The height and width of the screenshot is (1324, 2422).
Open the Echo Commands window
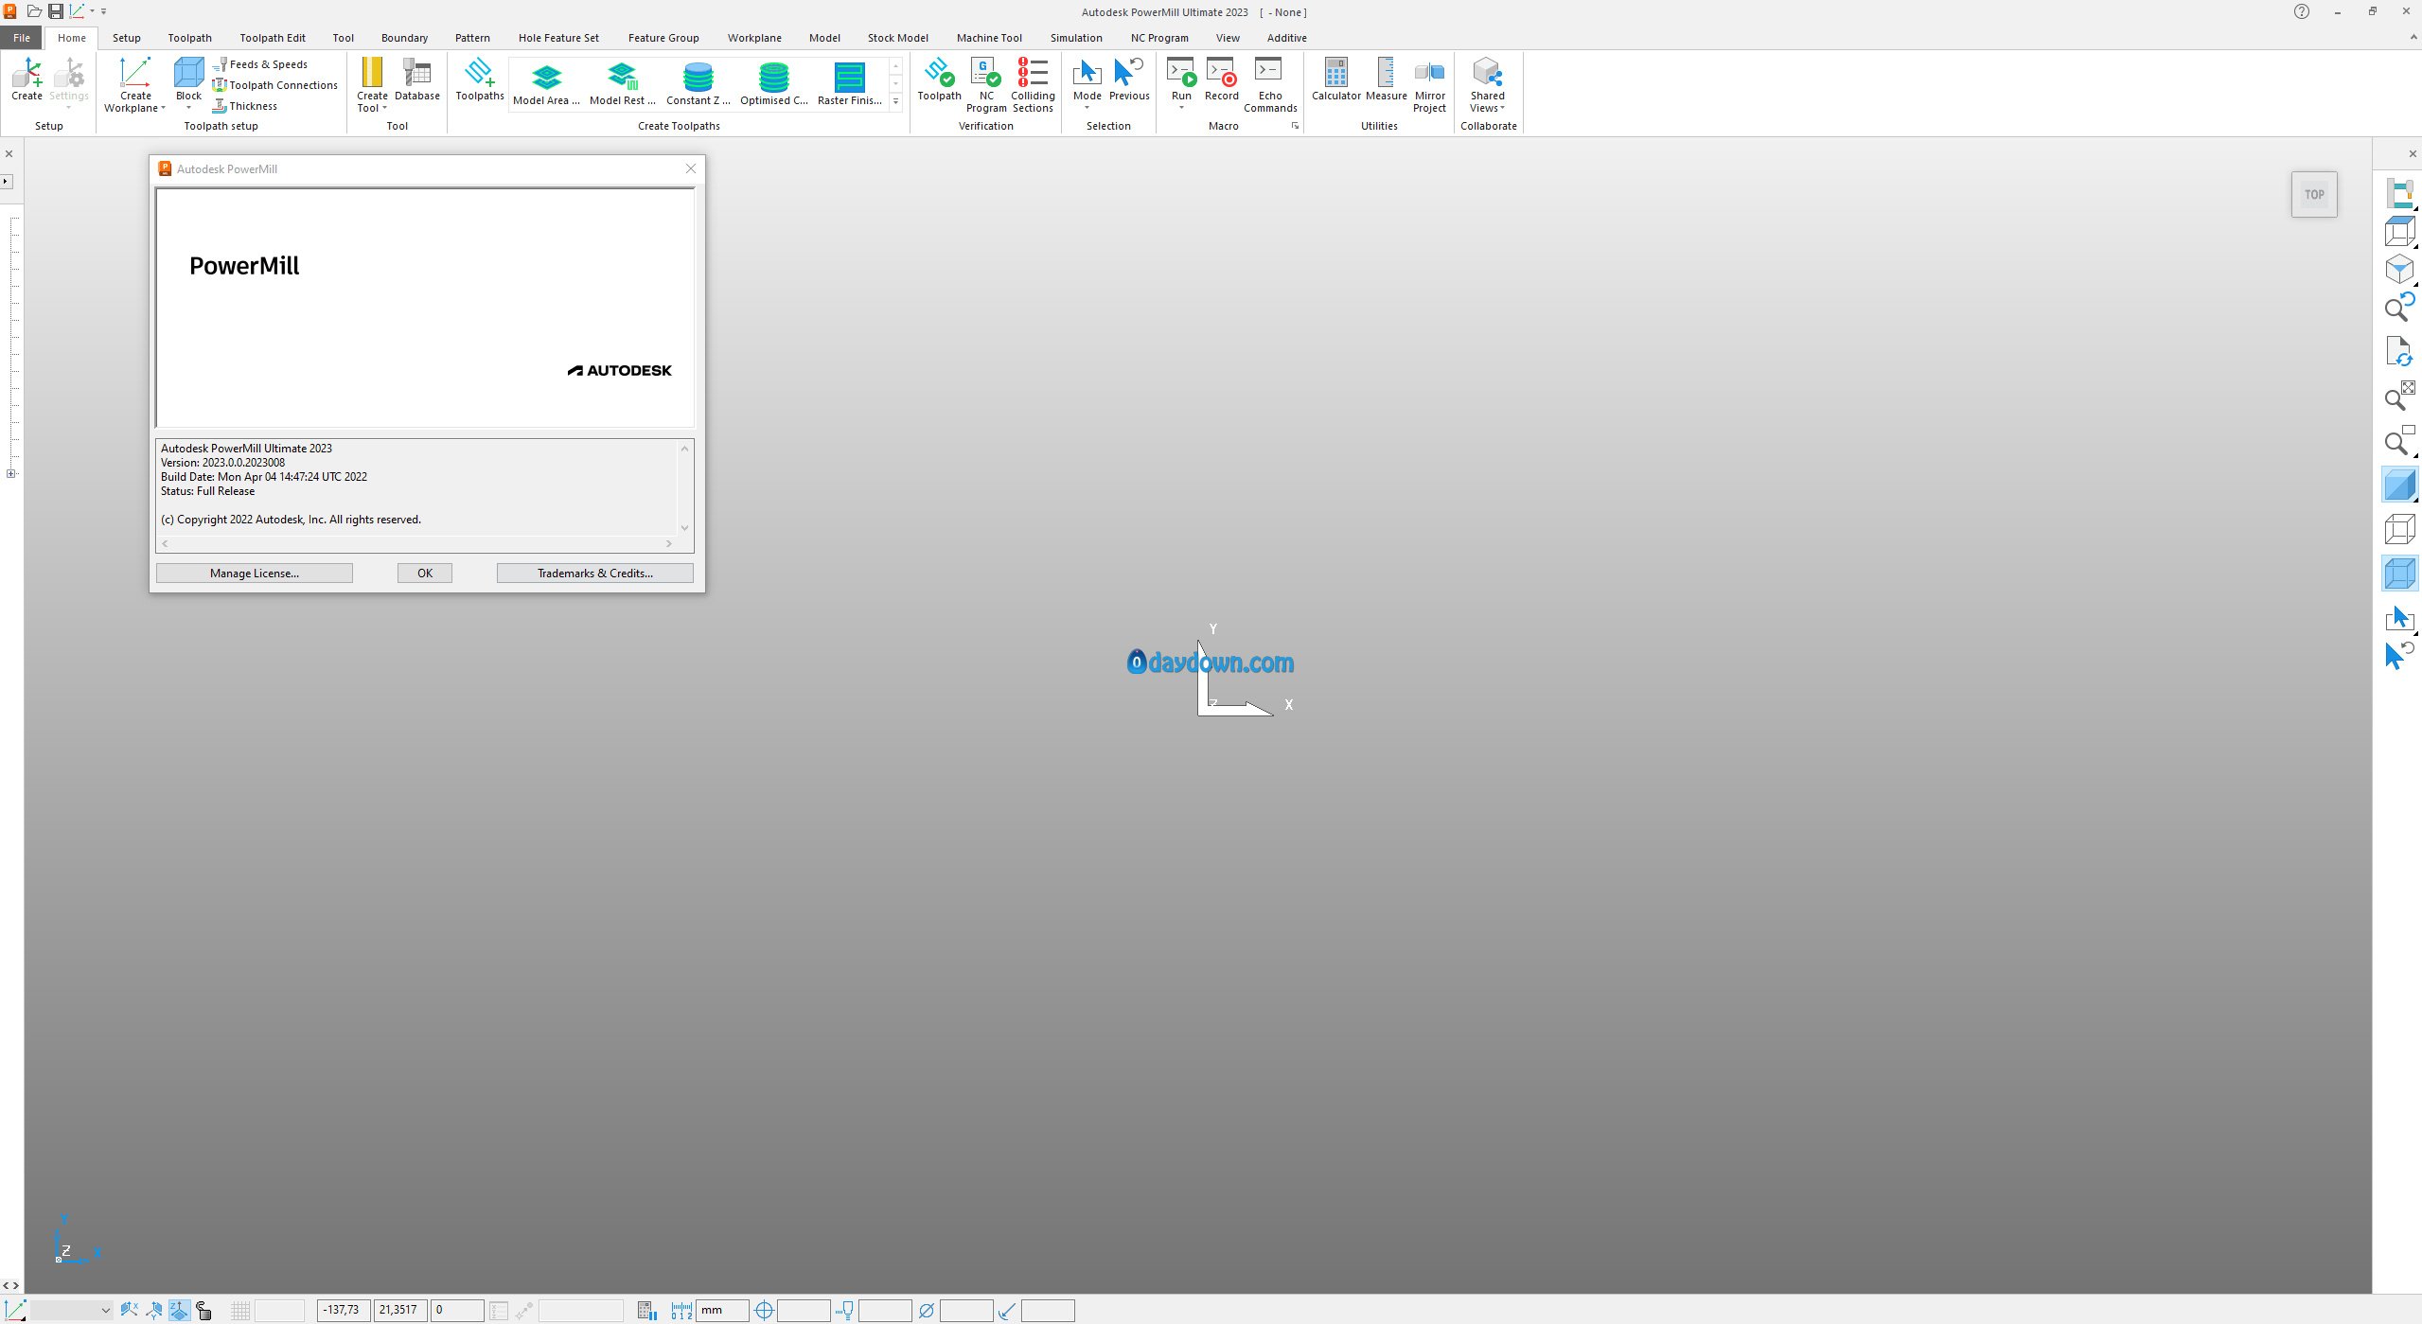(x=1270, y=85)
